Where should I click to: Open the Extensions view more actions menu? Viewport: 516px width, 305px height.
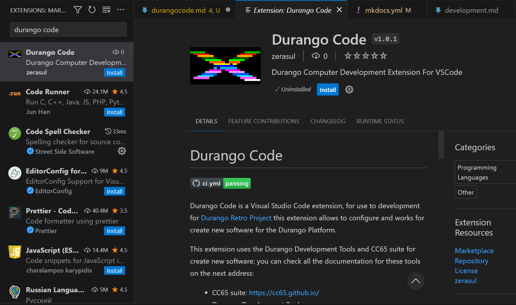pyautogui.click(x=121, y=10)
